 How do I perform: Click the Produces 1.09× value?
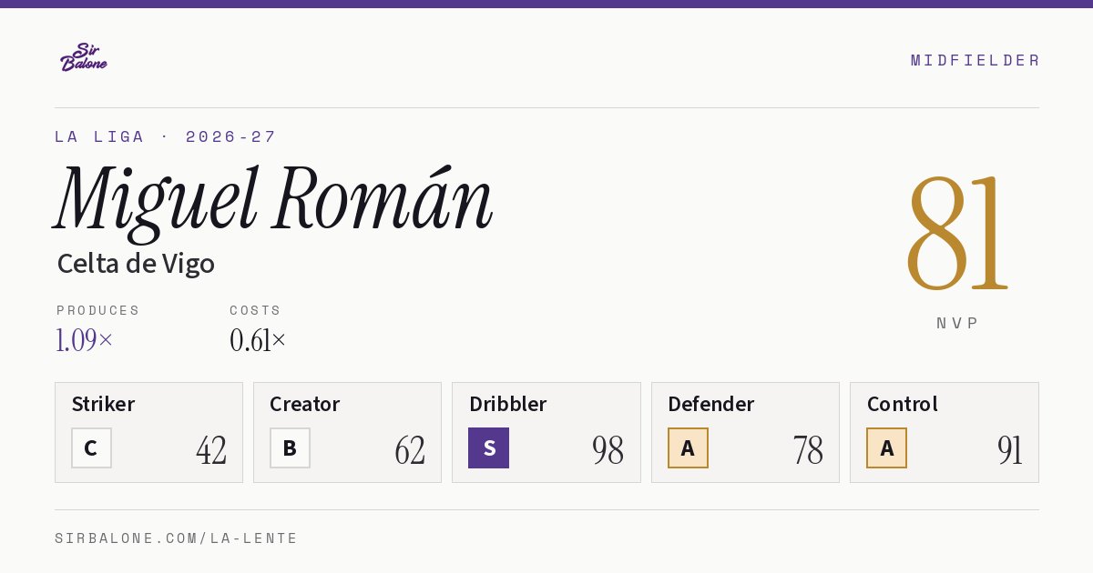coord(85,340)
